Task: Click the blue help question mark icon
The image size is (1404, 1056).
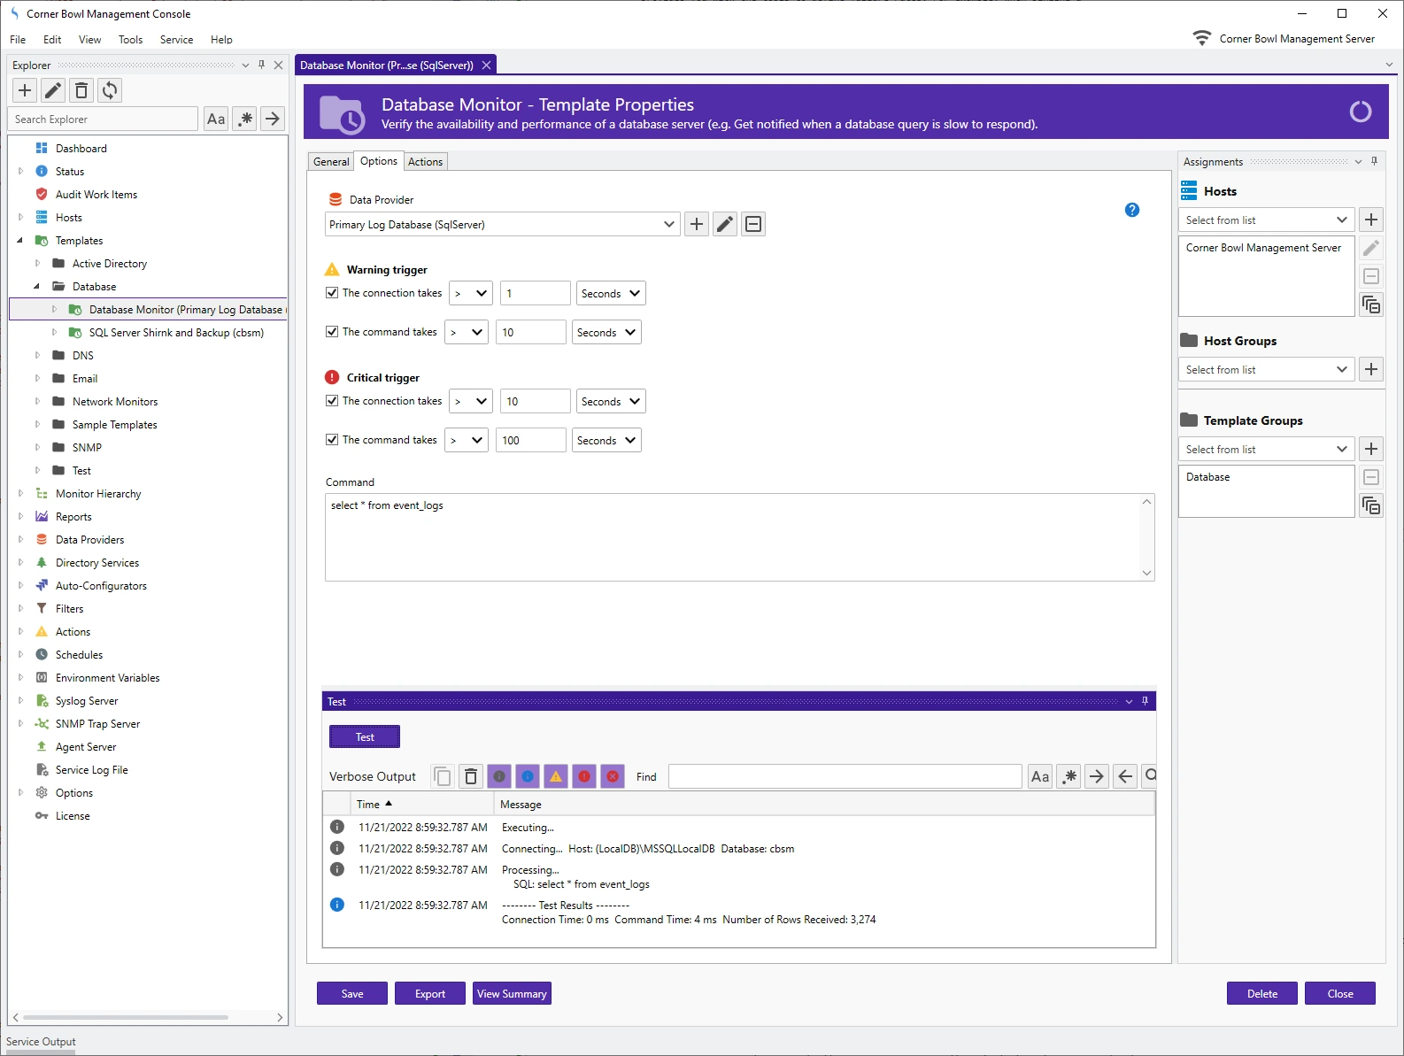Action: click(x=1131, y=210)
